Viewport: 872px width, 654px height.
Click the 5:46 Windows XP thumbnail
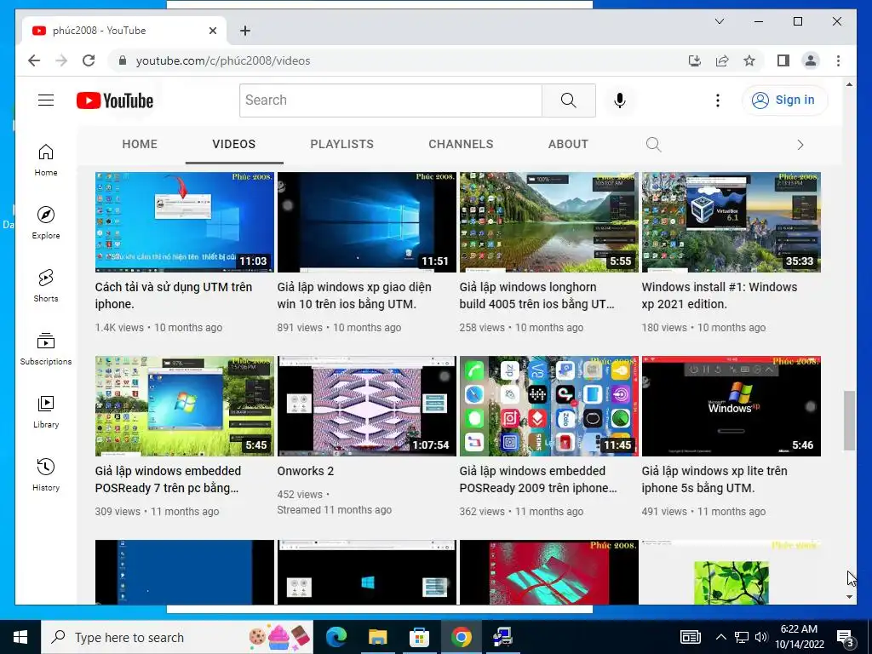[731, 406]
